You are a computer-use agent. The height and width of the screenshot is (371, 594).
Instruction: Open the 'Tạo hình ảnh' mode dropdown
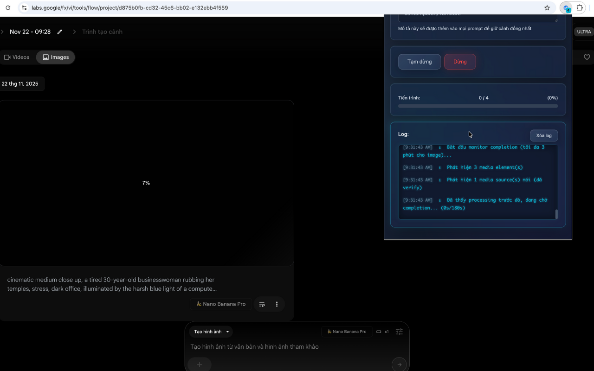pos(211,332)
